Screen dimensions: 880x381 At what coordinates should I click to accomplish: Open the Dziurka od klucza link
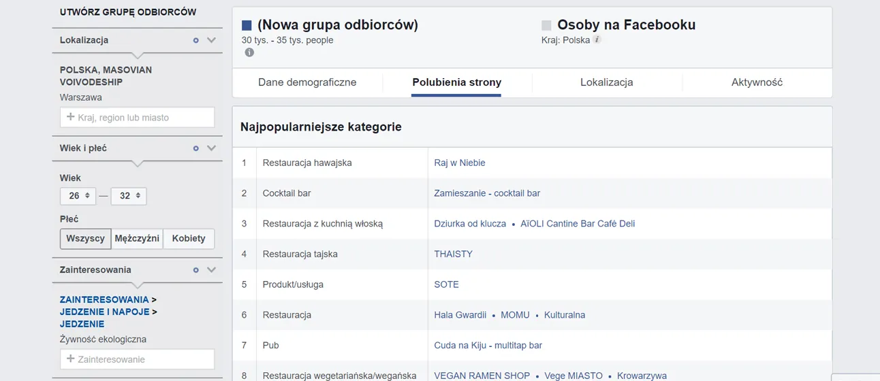[470, 224]
